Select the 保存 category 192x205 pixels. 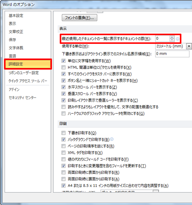[12, 40]
